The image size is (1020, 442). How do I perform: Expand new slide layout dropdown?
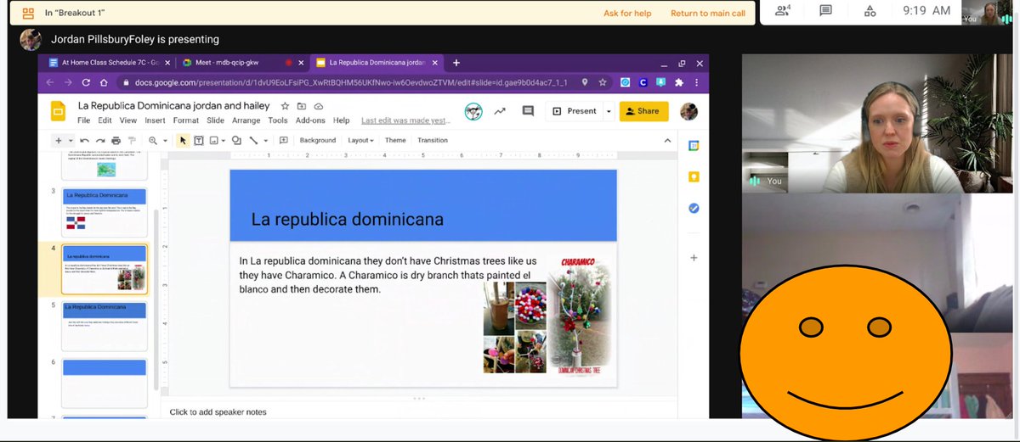70,140
